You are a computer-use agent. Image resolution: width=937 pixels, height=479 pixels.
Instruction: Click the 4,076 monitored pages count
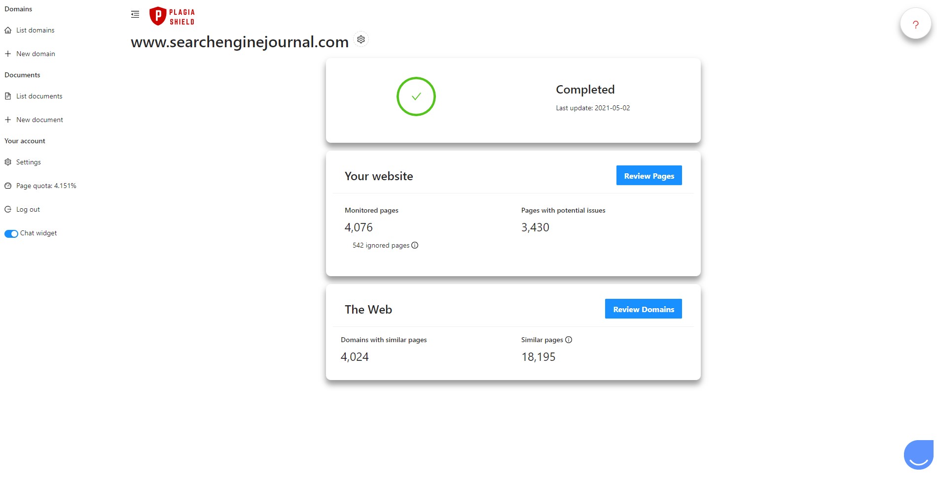[x=359, y=227]
